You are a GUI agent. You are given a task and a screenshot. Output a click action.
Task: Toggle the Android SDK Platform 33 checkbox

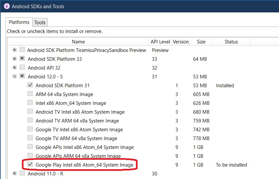[x=22, y=58]
